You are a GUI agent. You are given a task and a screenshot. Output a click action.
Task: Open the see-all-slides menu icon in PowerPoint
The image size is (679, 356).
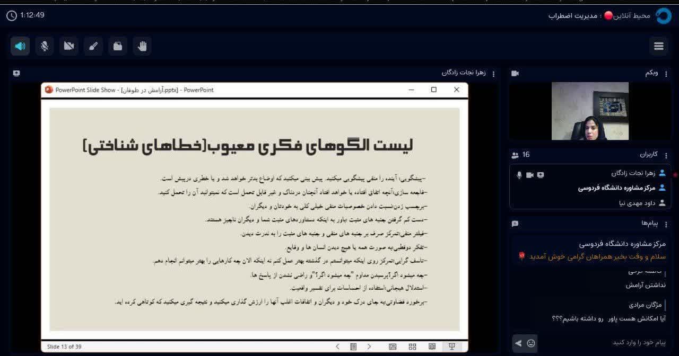(353, 346)
